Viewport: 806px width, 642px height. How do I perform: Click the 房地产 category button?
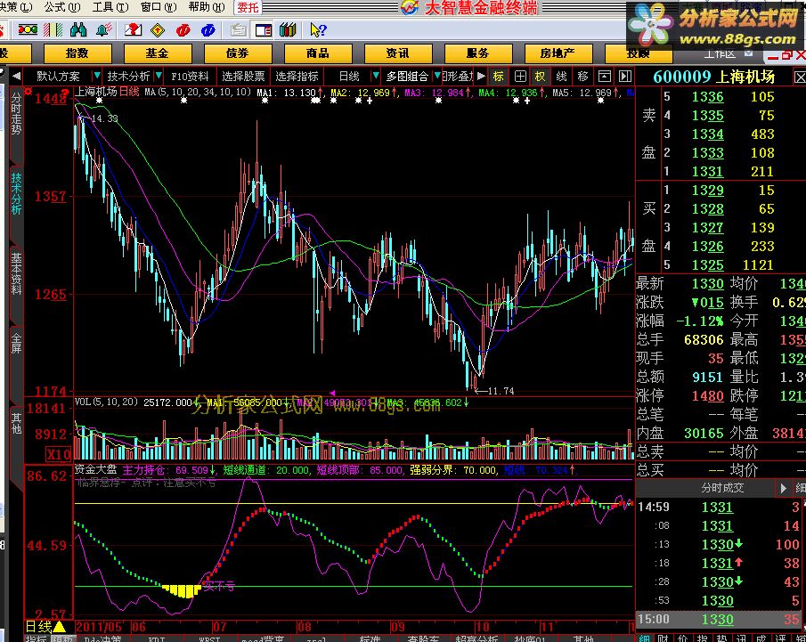click(x=558, y=53)
